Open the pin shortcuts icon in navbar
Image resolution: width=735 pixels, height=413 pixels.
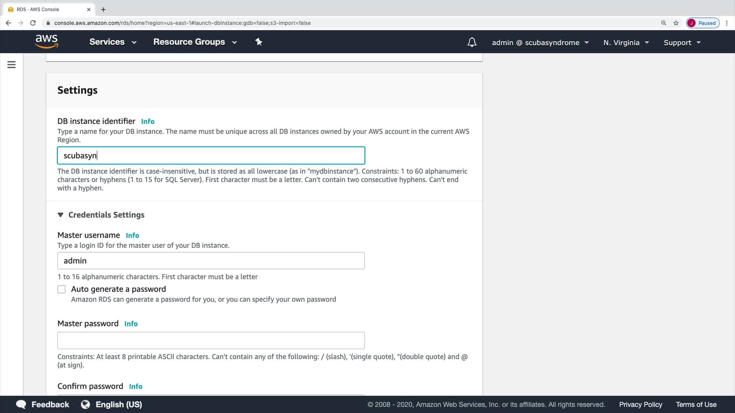[x=259, y=42]
